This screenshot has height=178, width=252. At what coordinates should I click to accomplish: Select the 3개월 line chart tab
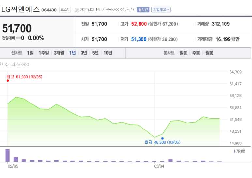tap(59, 53)
